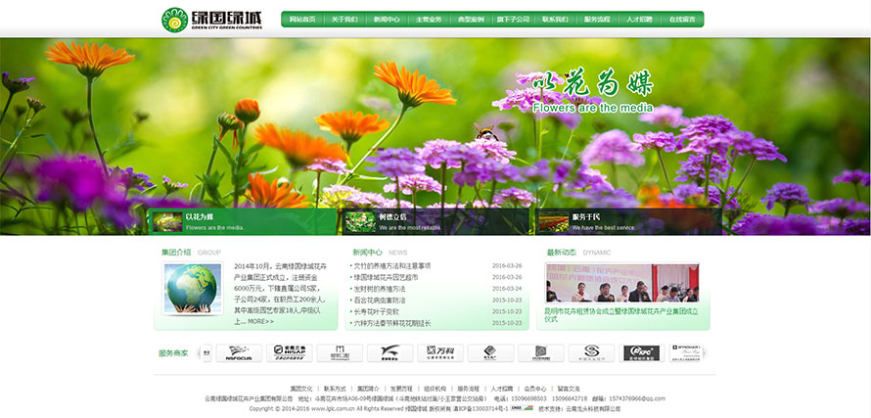The width and height of the screenshot is (871, 418).
Task: Select the 万科 partner logo
Action: pos(440,352)
